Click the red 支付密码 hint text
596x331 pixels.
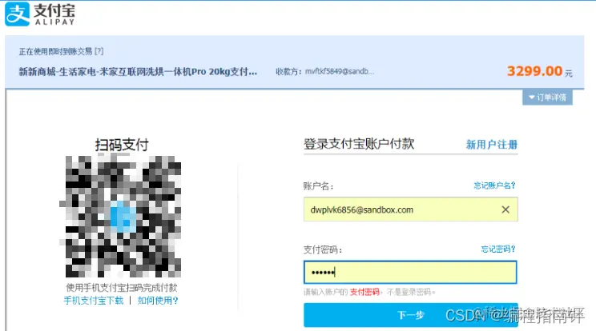(364, 292)
